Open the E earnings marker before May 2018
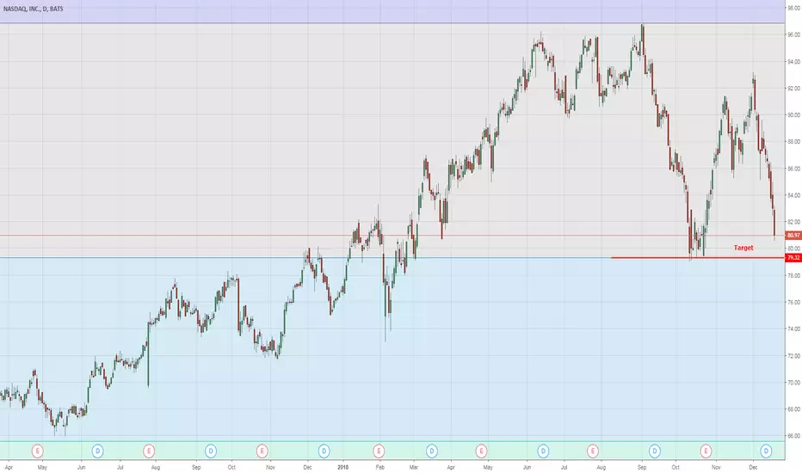 pos(481,451)
